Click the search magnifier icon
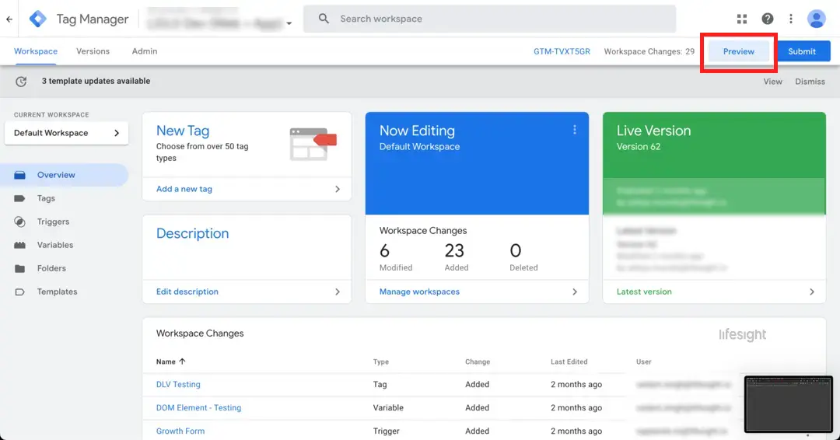Image resolution: width=840 pixels, height=440 pixels. click(x=324, y=19)
